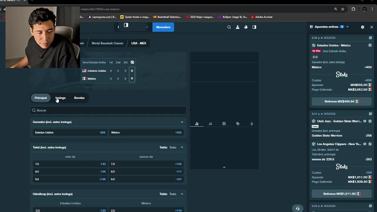
Task: Collapse the Total (incl. extra innings) market
Action: click(182, 147)
